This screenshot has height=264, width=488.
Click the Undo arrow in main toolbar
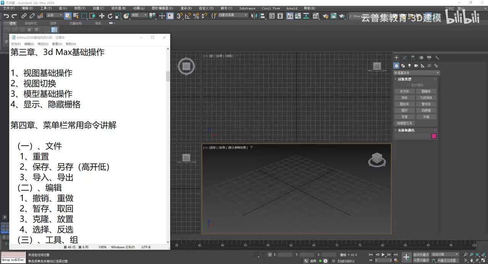[x=6, y=16]
